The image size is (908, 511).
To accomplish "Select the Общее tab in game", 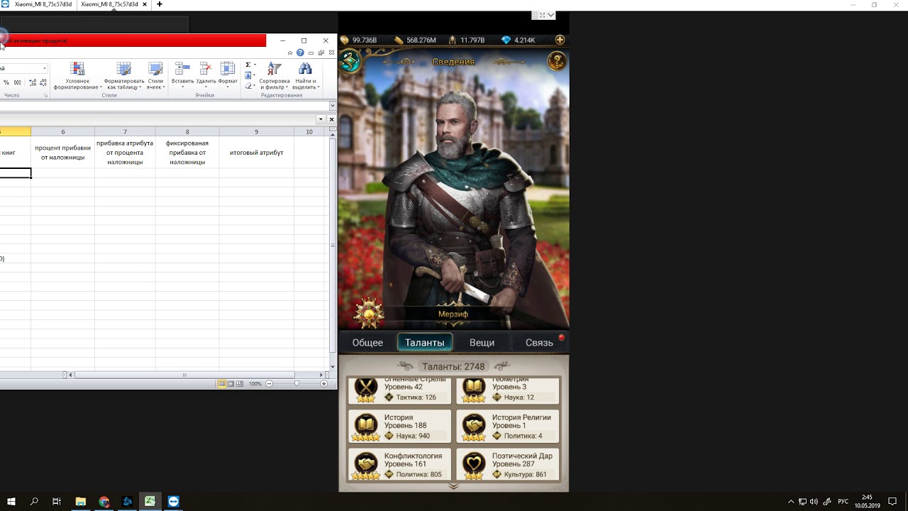I will coord(367,342).
